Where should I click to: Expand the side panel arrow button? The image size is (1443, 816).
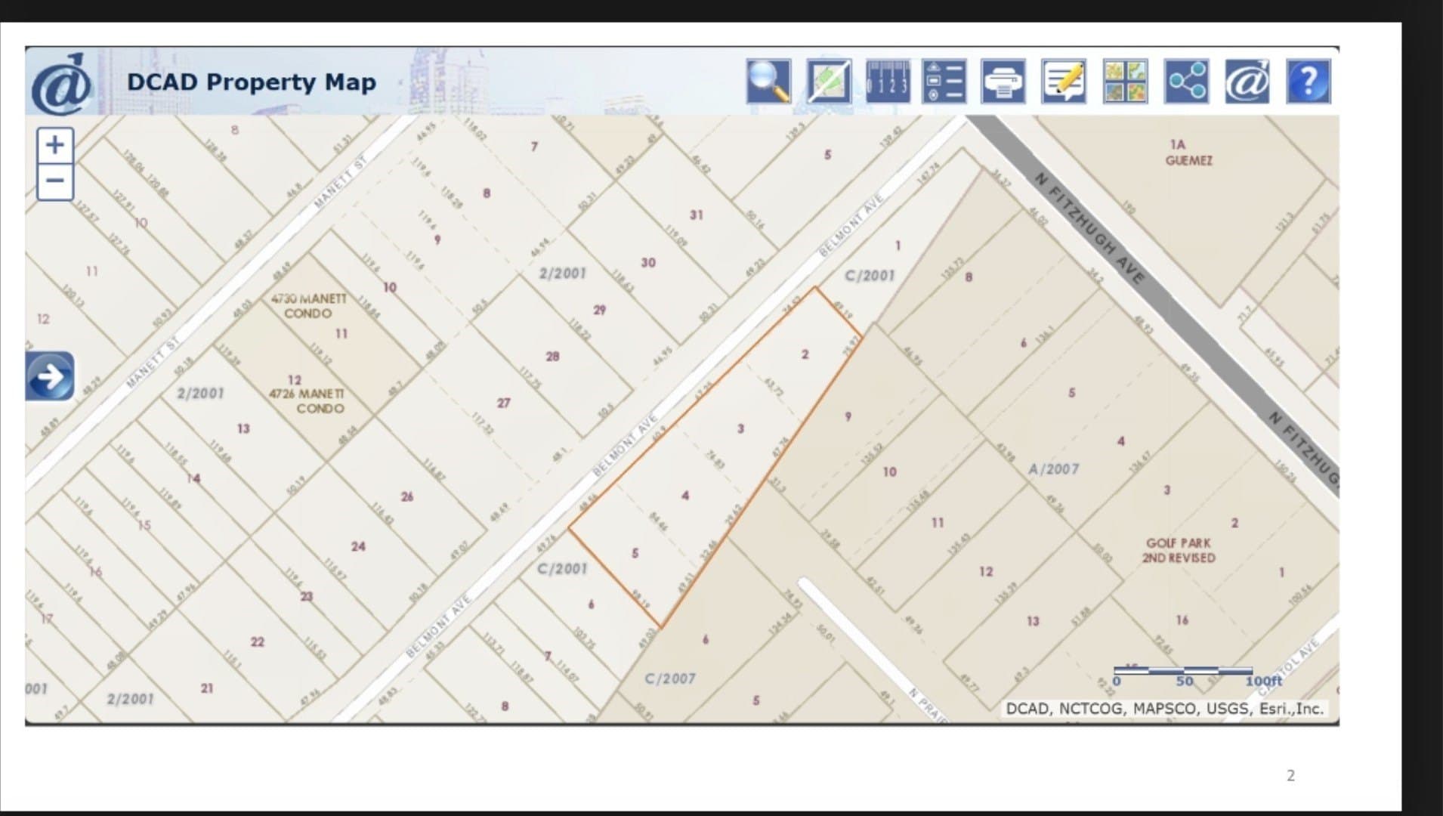tap(50, 376)
